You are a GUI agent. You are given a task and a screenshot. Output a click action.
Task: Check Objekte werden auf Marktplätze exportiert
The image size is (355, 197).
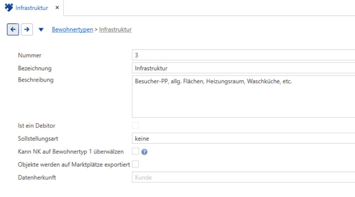136,164
